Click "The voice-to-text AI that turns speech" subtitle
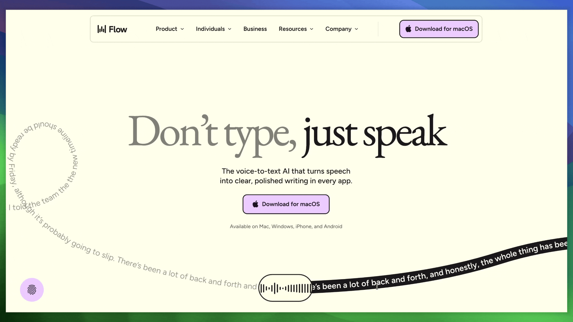Image resolution: width=573 pixels, height=322 pixels. click(286, 171)
